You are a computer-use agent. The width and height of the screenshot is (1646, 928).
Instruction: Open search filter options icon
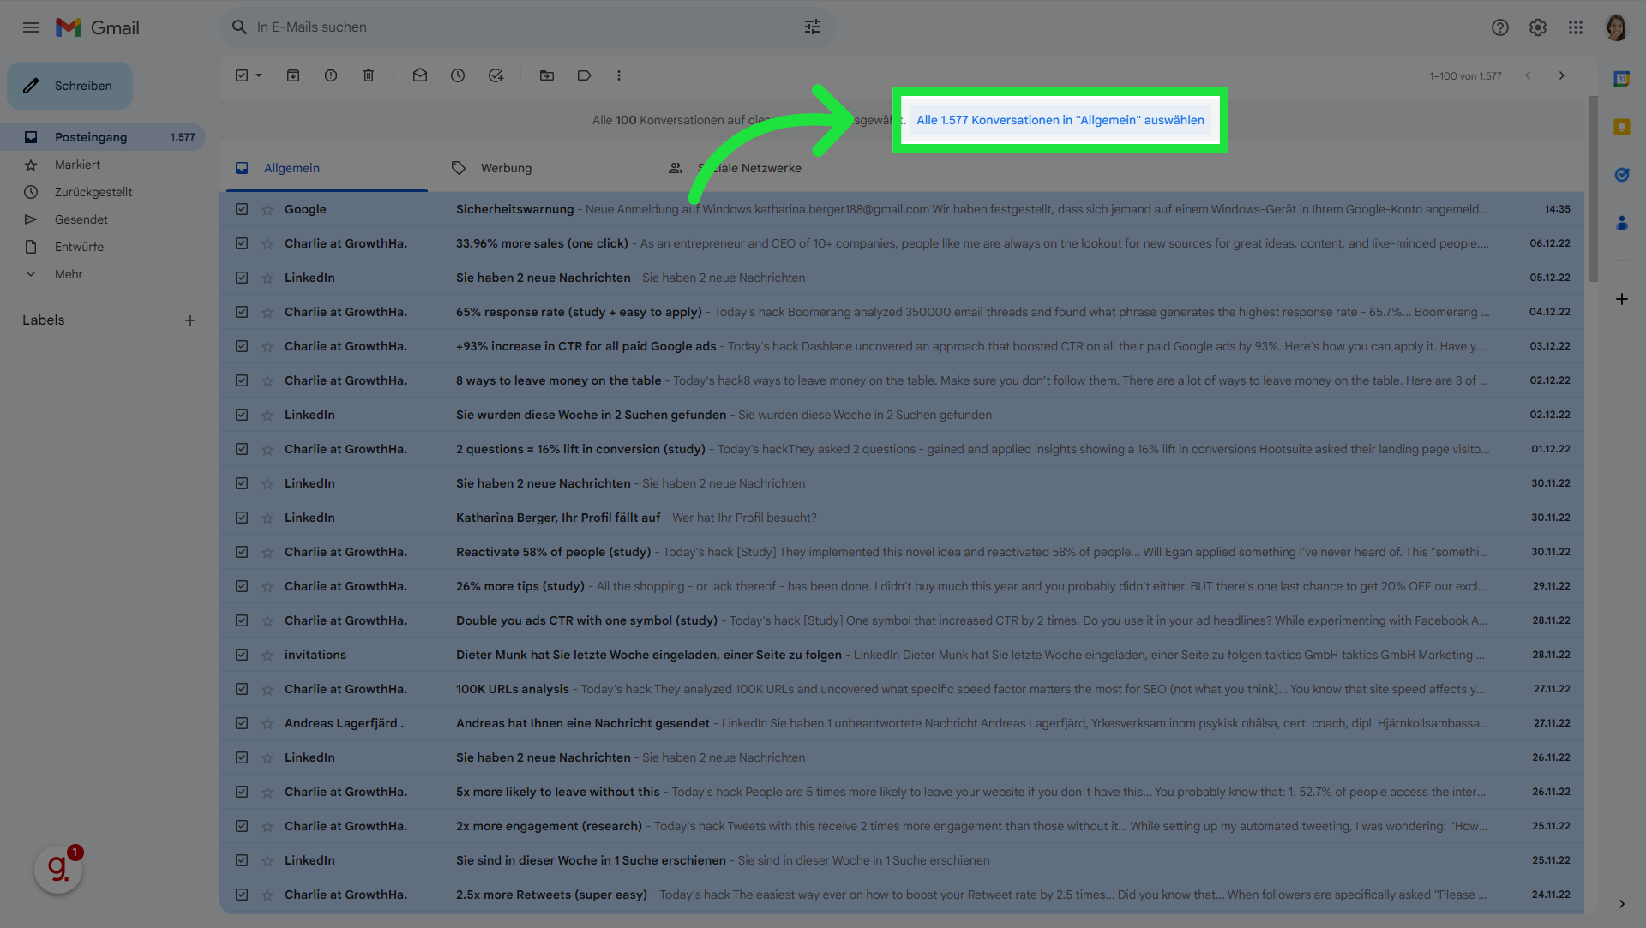[813, 27]
